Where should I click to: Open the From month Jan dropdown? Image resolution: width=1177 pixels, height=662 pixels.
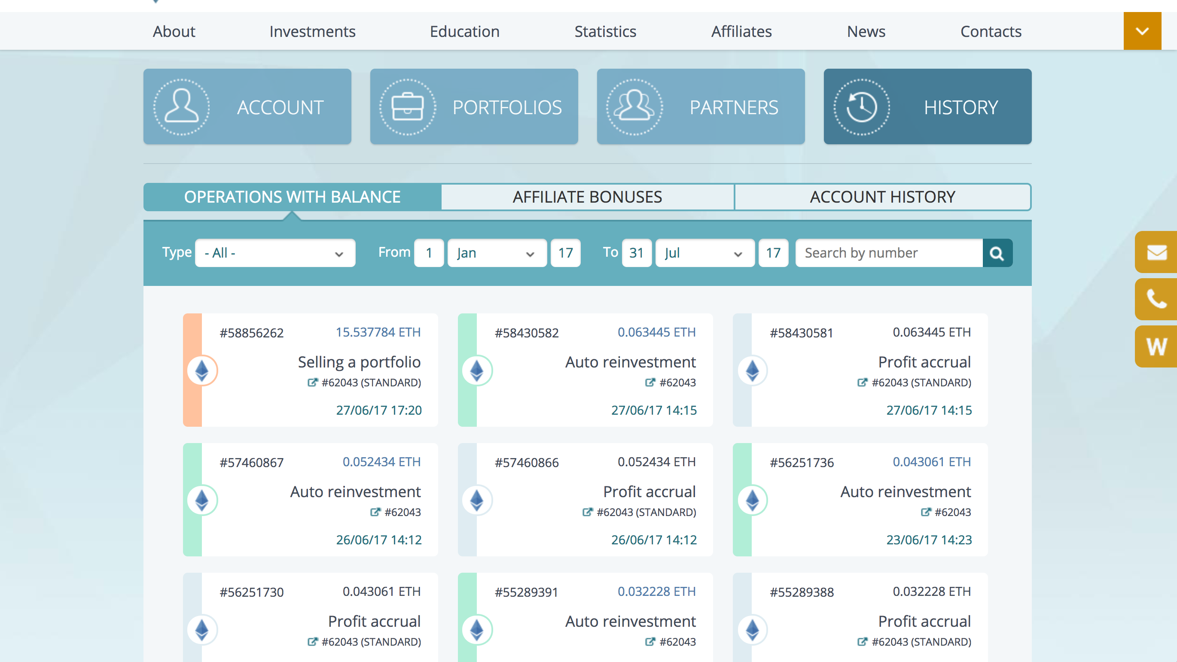click(497, 253)
